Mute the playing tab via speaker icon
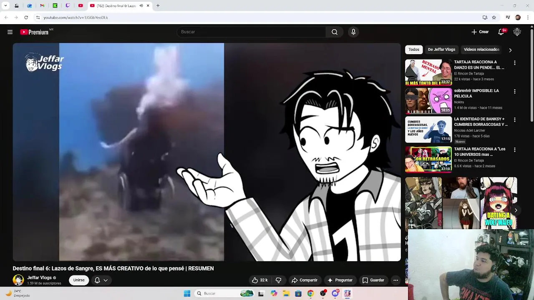 (x=141, y=6)
